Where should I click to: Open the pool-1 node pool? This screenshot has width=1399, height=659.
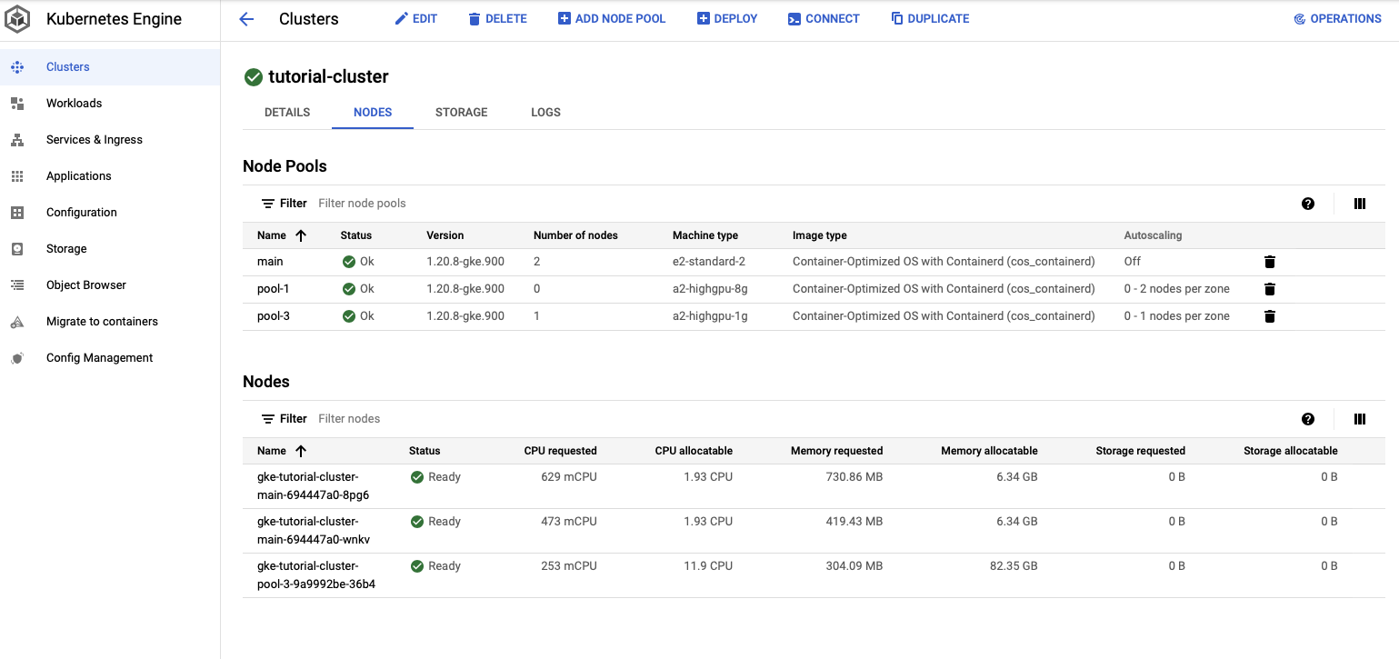tap(274, 289)
